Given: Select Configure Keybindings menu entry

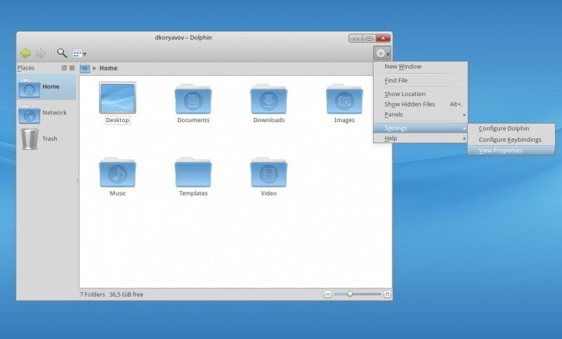Looking at the screenshot, I should pyautogui.click(x=509, y=140).
